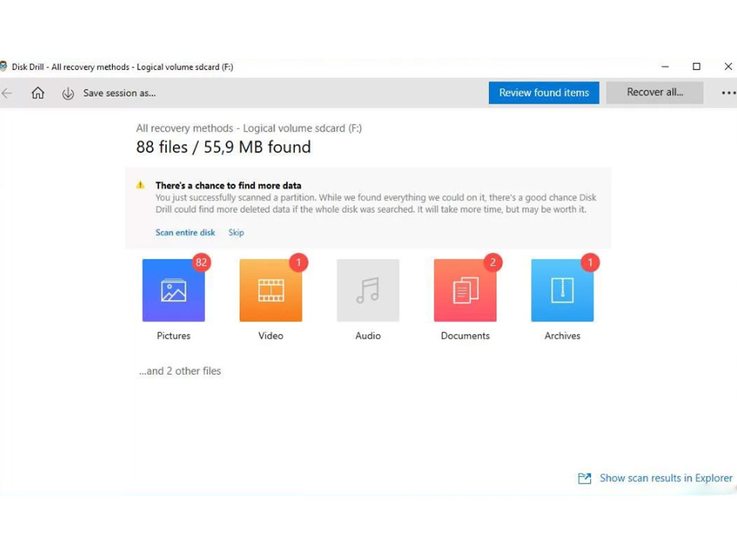Viewport: 737px width, 553px height.
Task: Open the Video category tile
Action: [271, 290]
